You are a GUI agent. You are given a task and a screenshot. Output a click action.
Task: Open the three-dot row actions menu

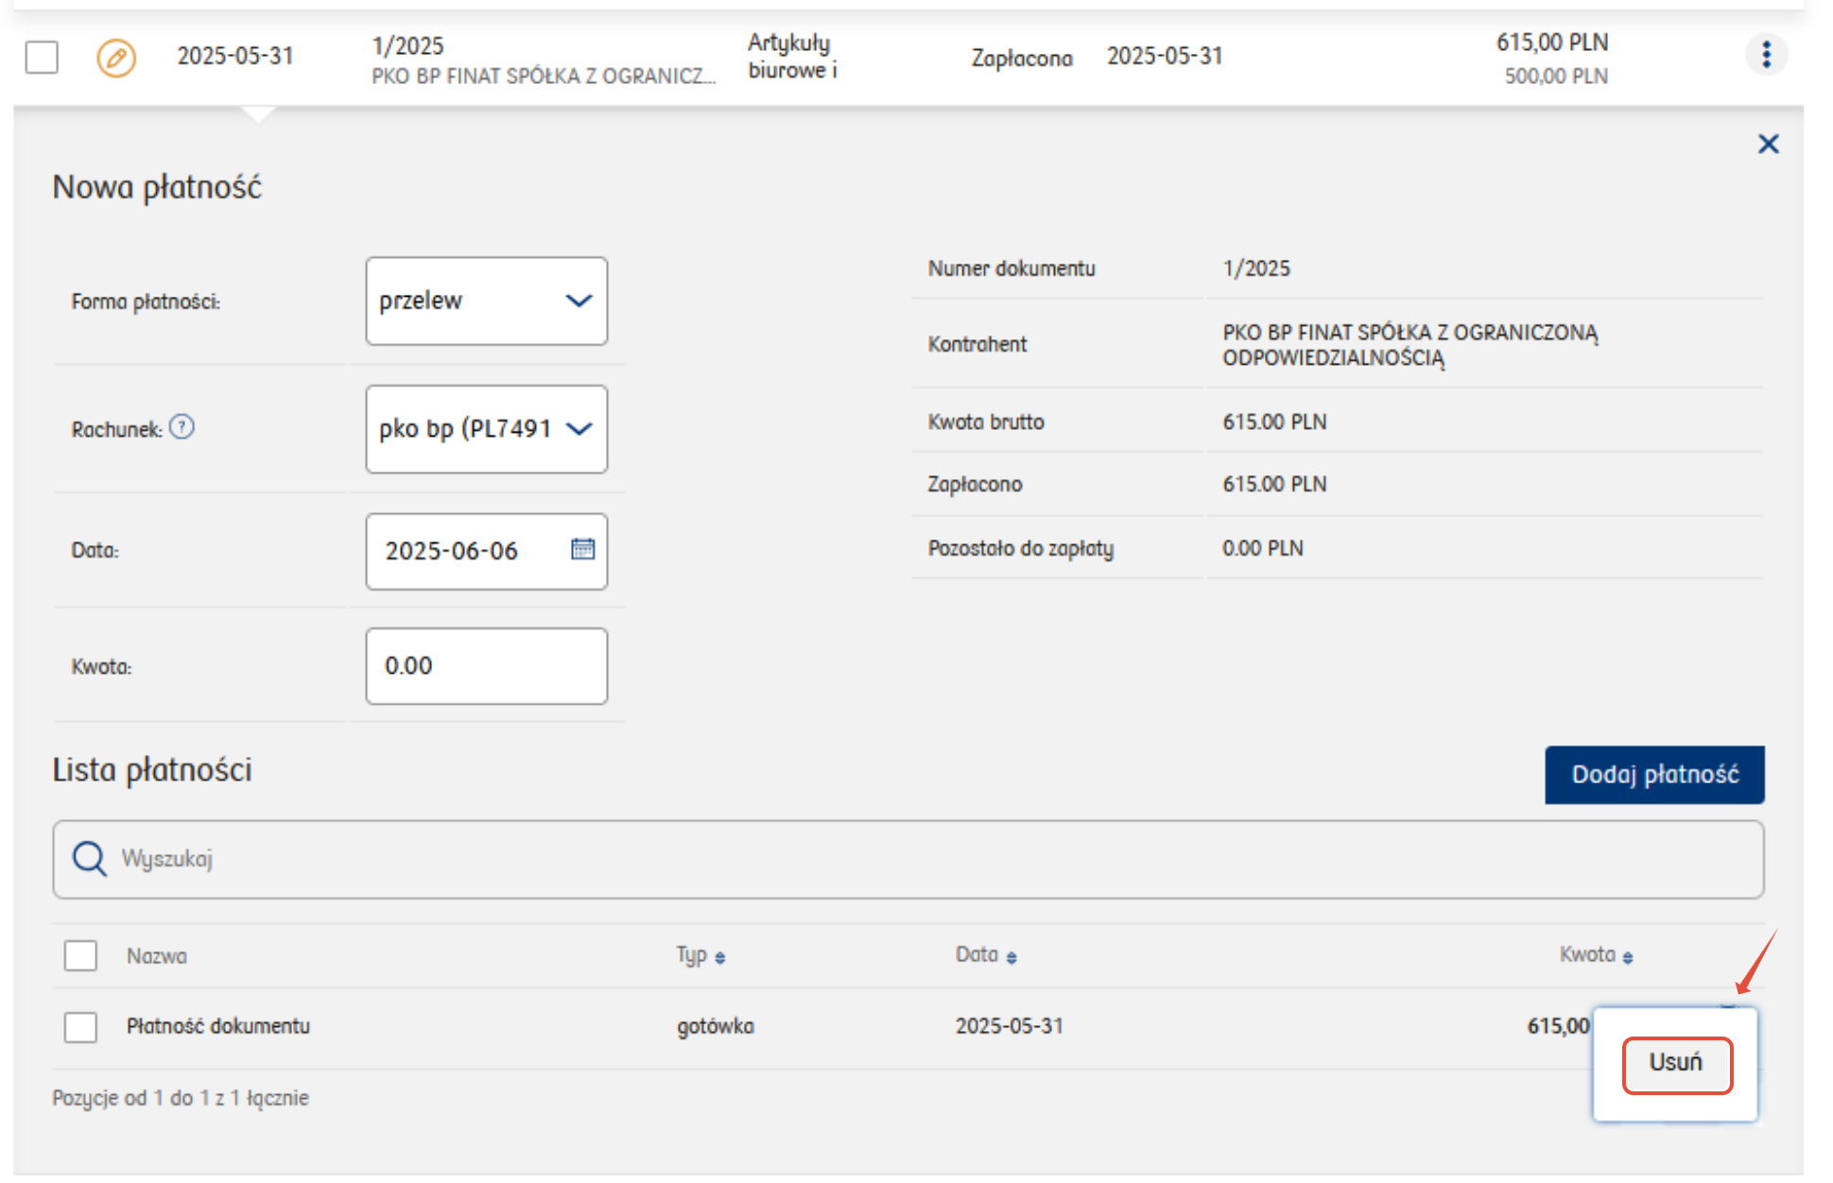click(1765, 55)
